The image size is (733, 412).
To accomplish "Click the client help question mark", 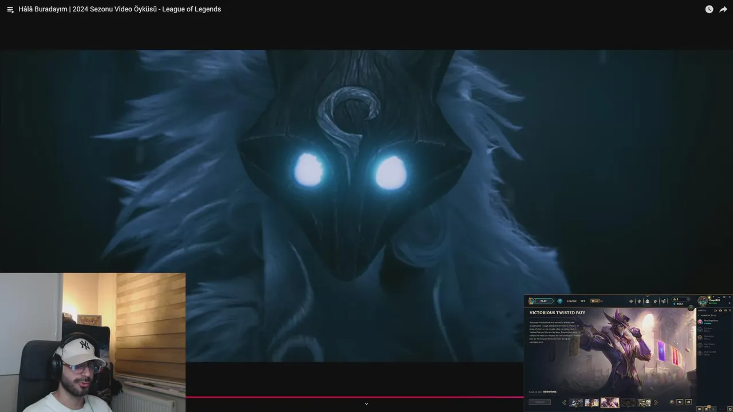I will (x=714, y=297).
